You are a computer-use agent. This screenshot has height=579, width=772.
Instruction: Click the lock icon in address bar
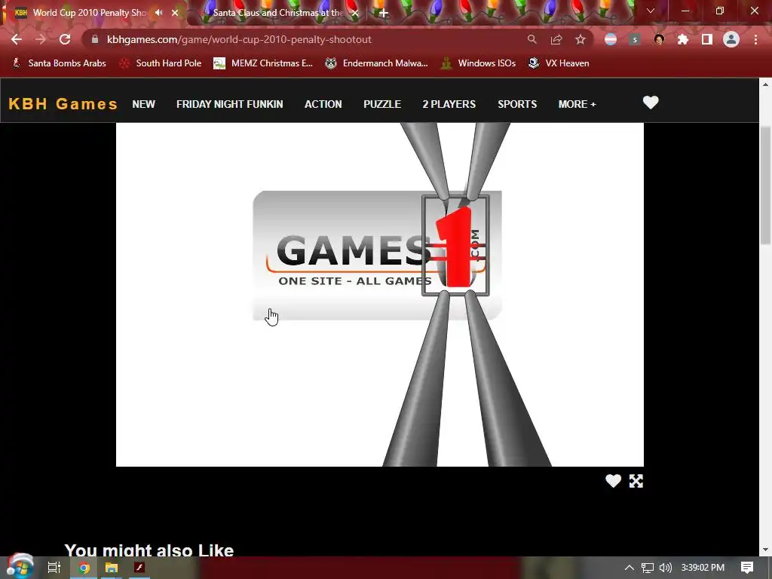click(95, 39)
